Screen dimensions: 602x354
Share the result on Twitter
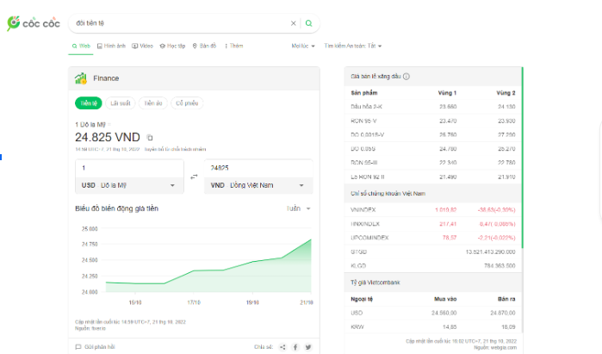307,347
